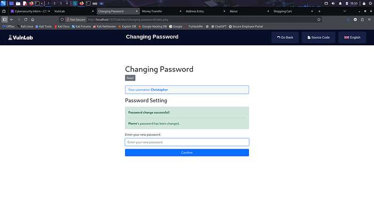Click the Enter your new password field
The height and width of the screenshot is (210, 374).
coord(187,142)
